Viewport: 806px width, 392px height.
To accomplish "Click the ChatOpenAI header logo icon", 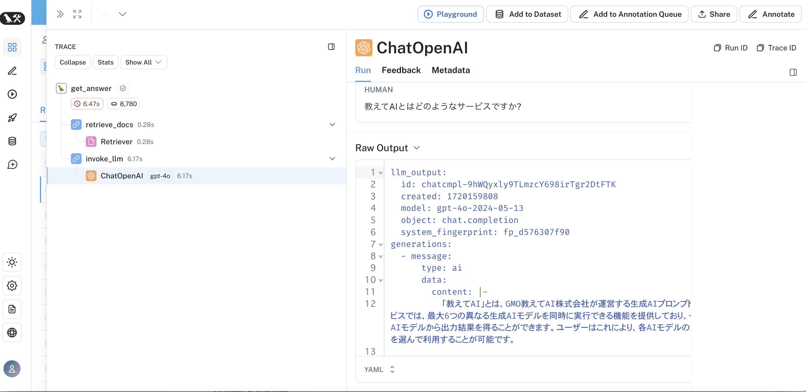I will 364,47.
